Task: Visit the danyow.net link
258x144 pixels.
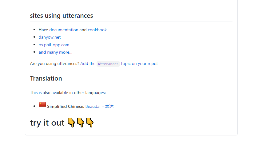Action: click(50, 37)
